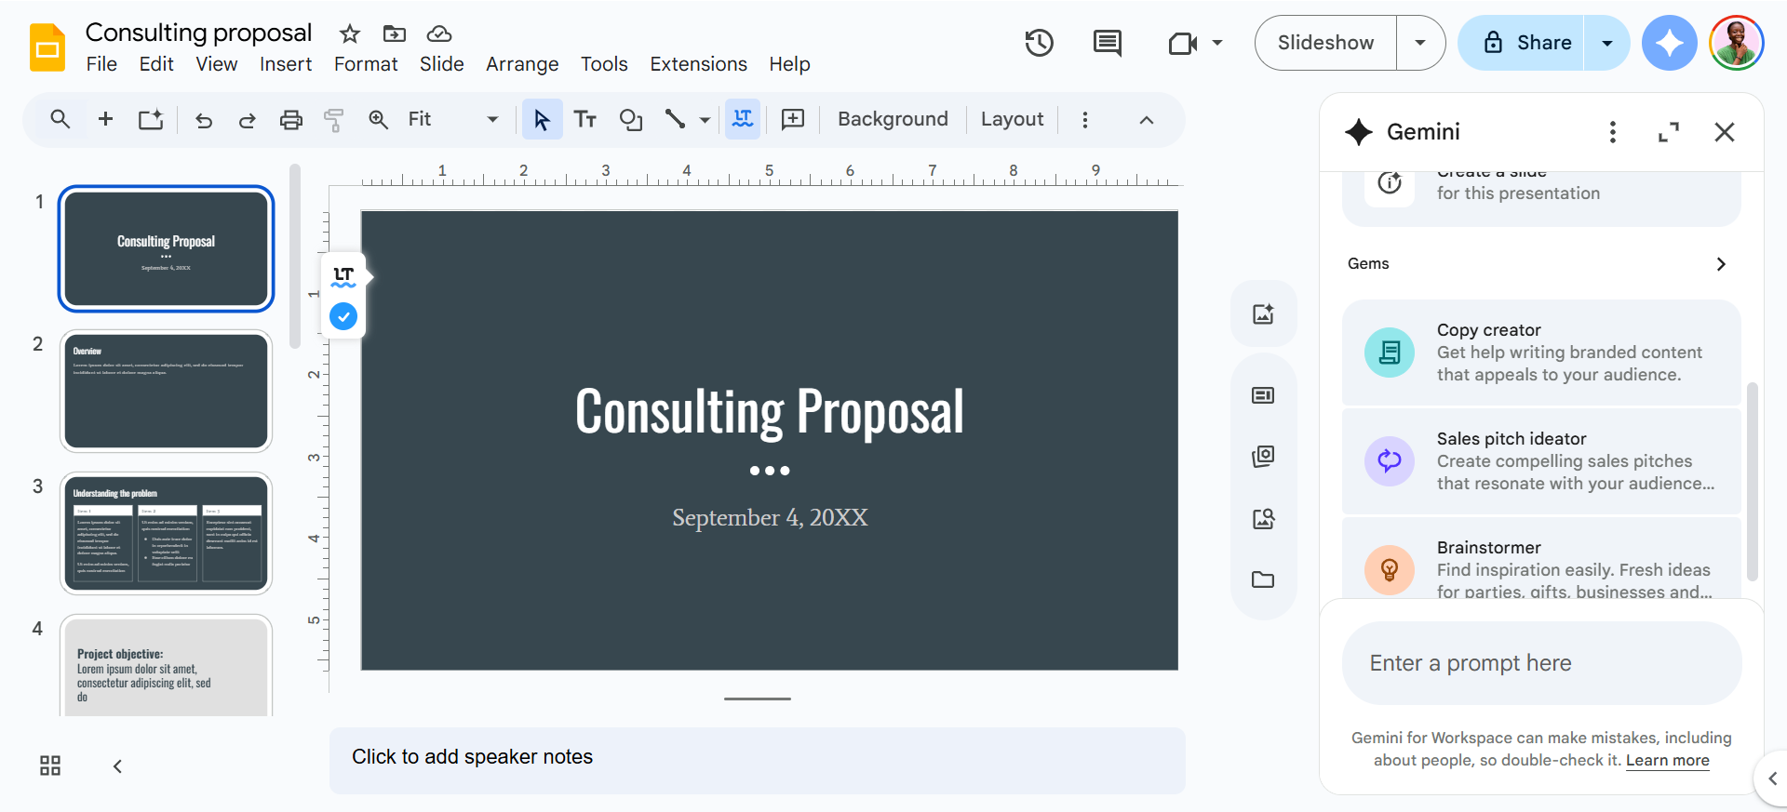Click the speaker notes area
This screenshot has width=1787, height=812.
coord(757,760)
